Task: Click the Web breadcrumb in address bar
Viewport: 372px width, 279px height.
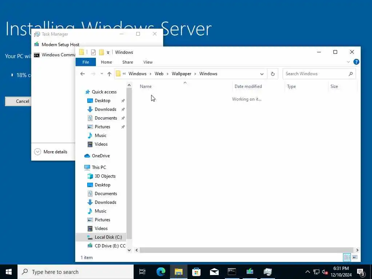Action: tap(159, 74)
